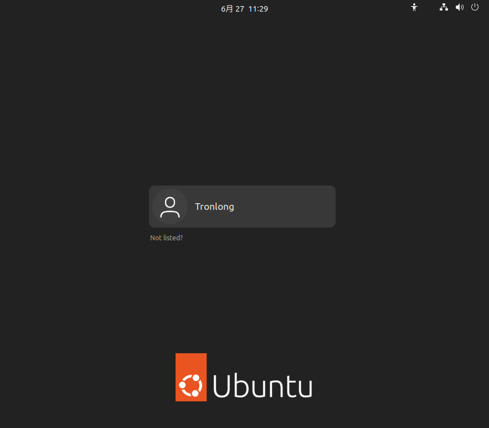Click the wired network status icon
Image resolution: width=489 pixels, height=428 pixels.
pos(444,7)
